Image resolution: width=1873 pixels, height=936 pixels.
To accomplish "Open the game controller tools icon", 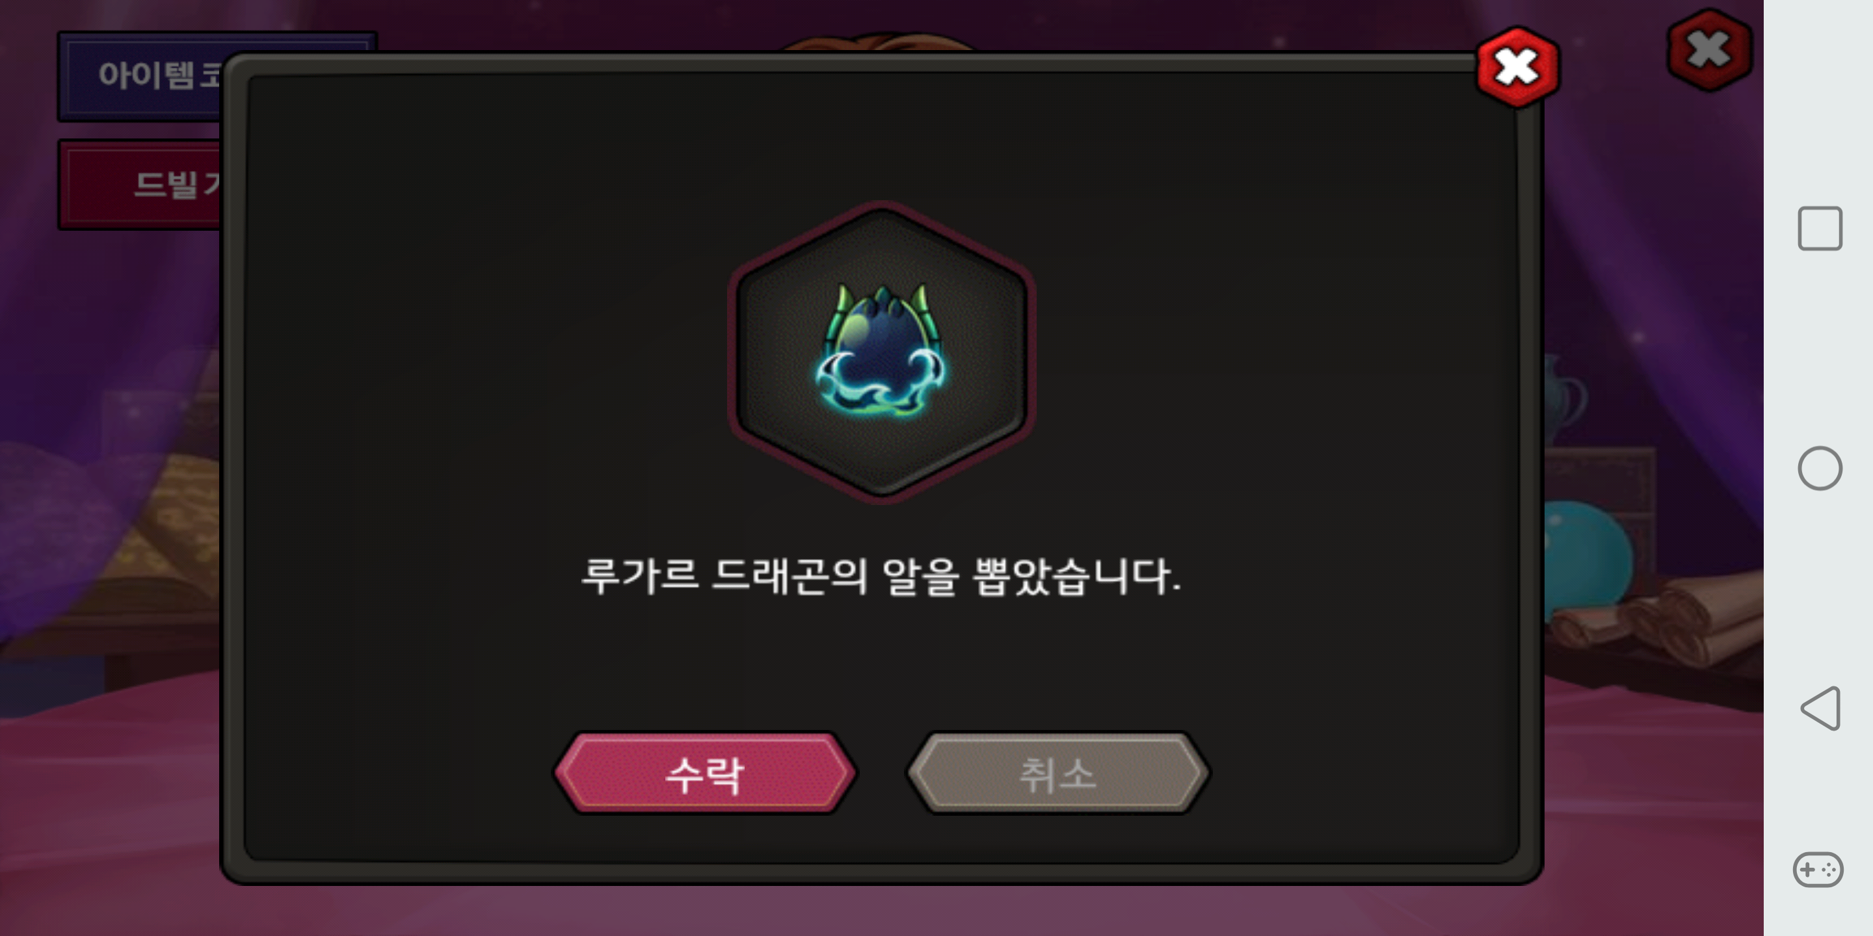I will click(1818, 869).
